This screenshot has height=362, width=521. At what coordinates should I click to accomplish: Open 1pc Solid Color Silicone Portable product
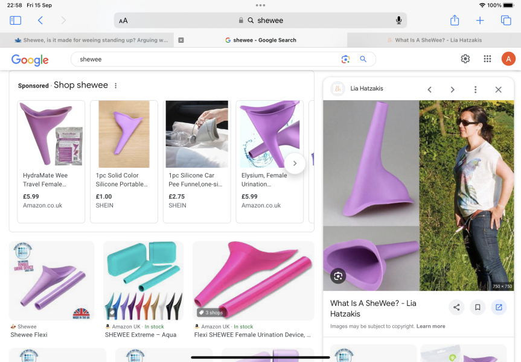pyautogui.click(x=124, y=162)
